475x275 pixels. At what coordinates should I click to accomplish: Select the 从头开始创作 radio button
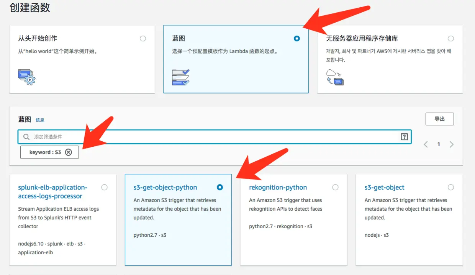point(143,38)
